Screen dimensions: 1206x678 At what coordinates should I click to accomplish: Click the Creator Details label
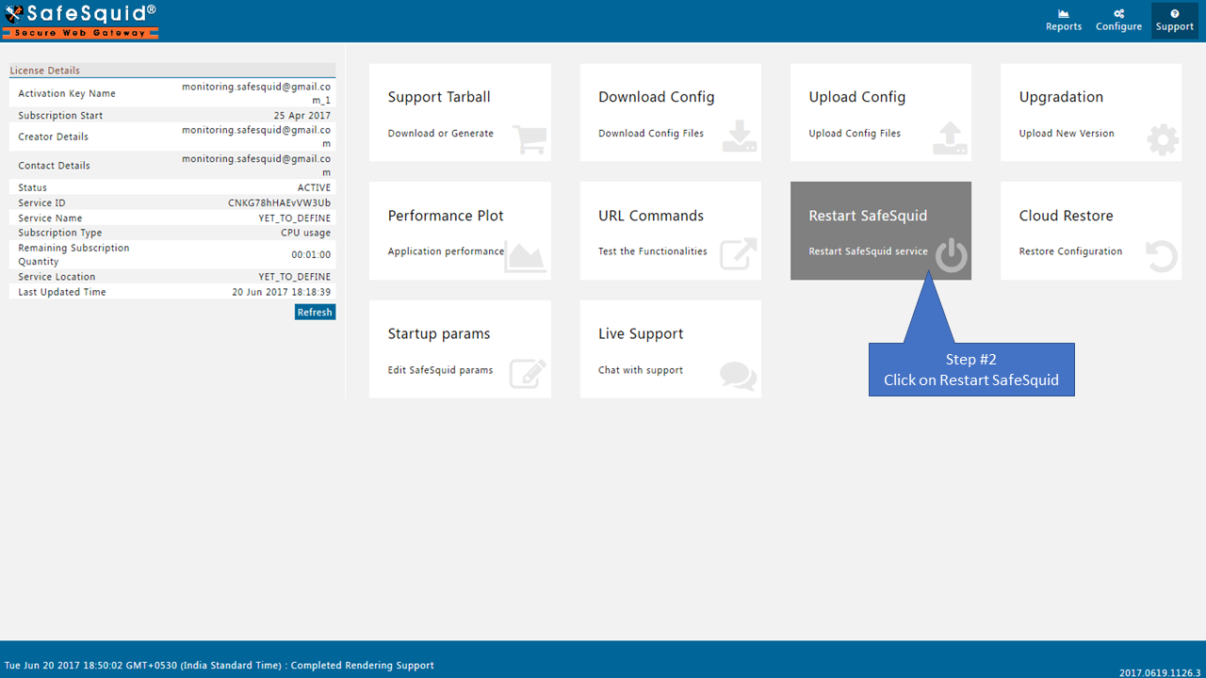click(x=54, y=137)
